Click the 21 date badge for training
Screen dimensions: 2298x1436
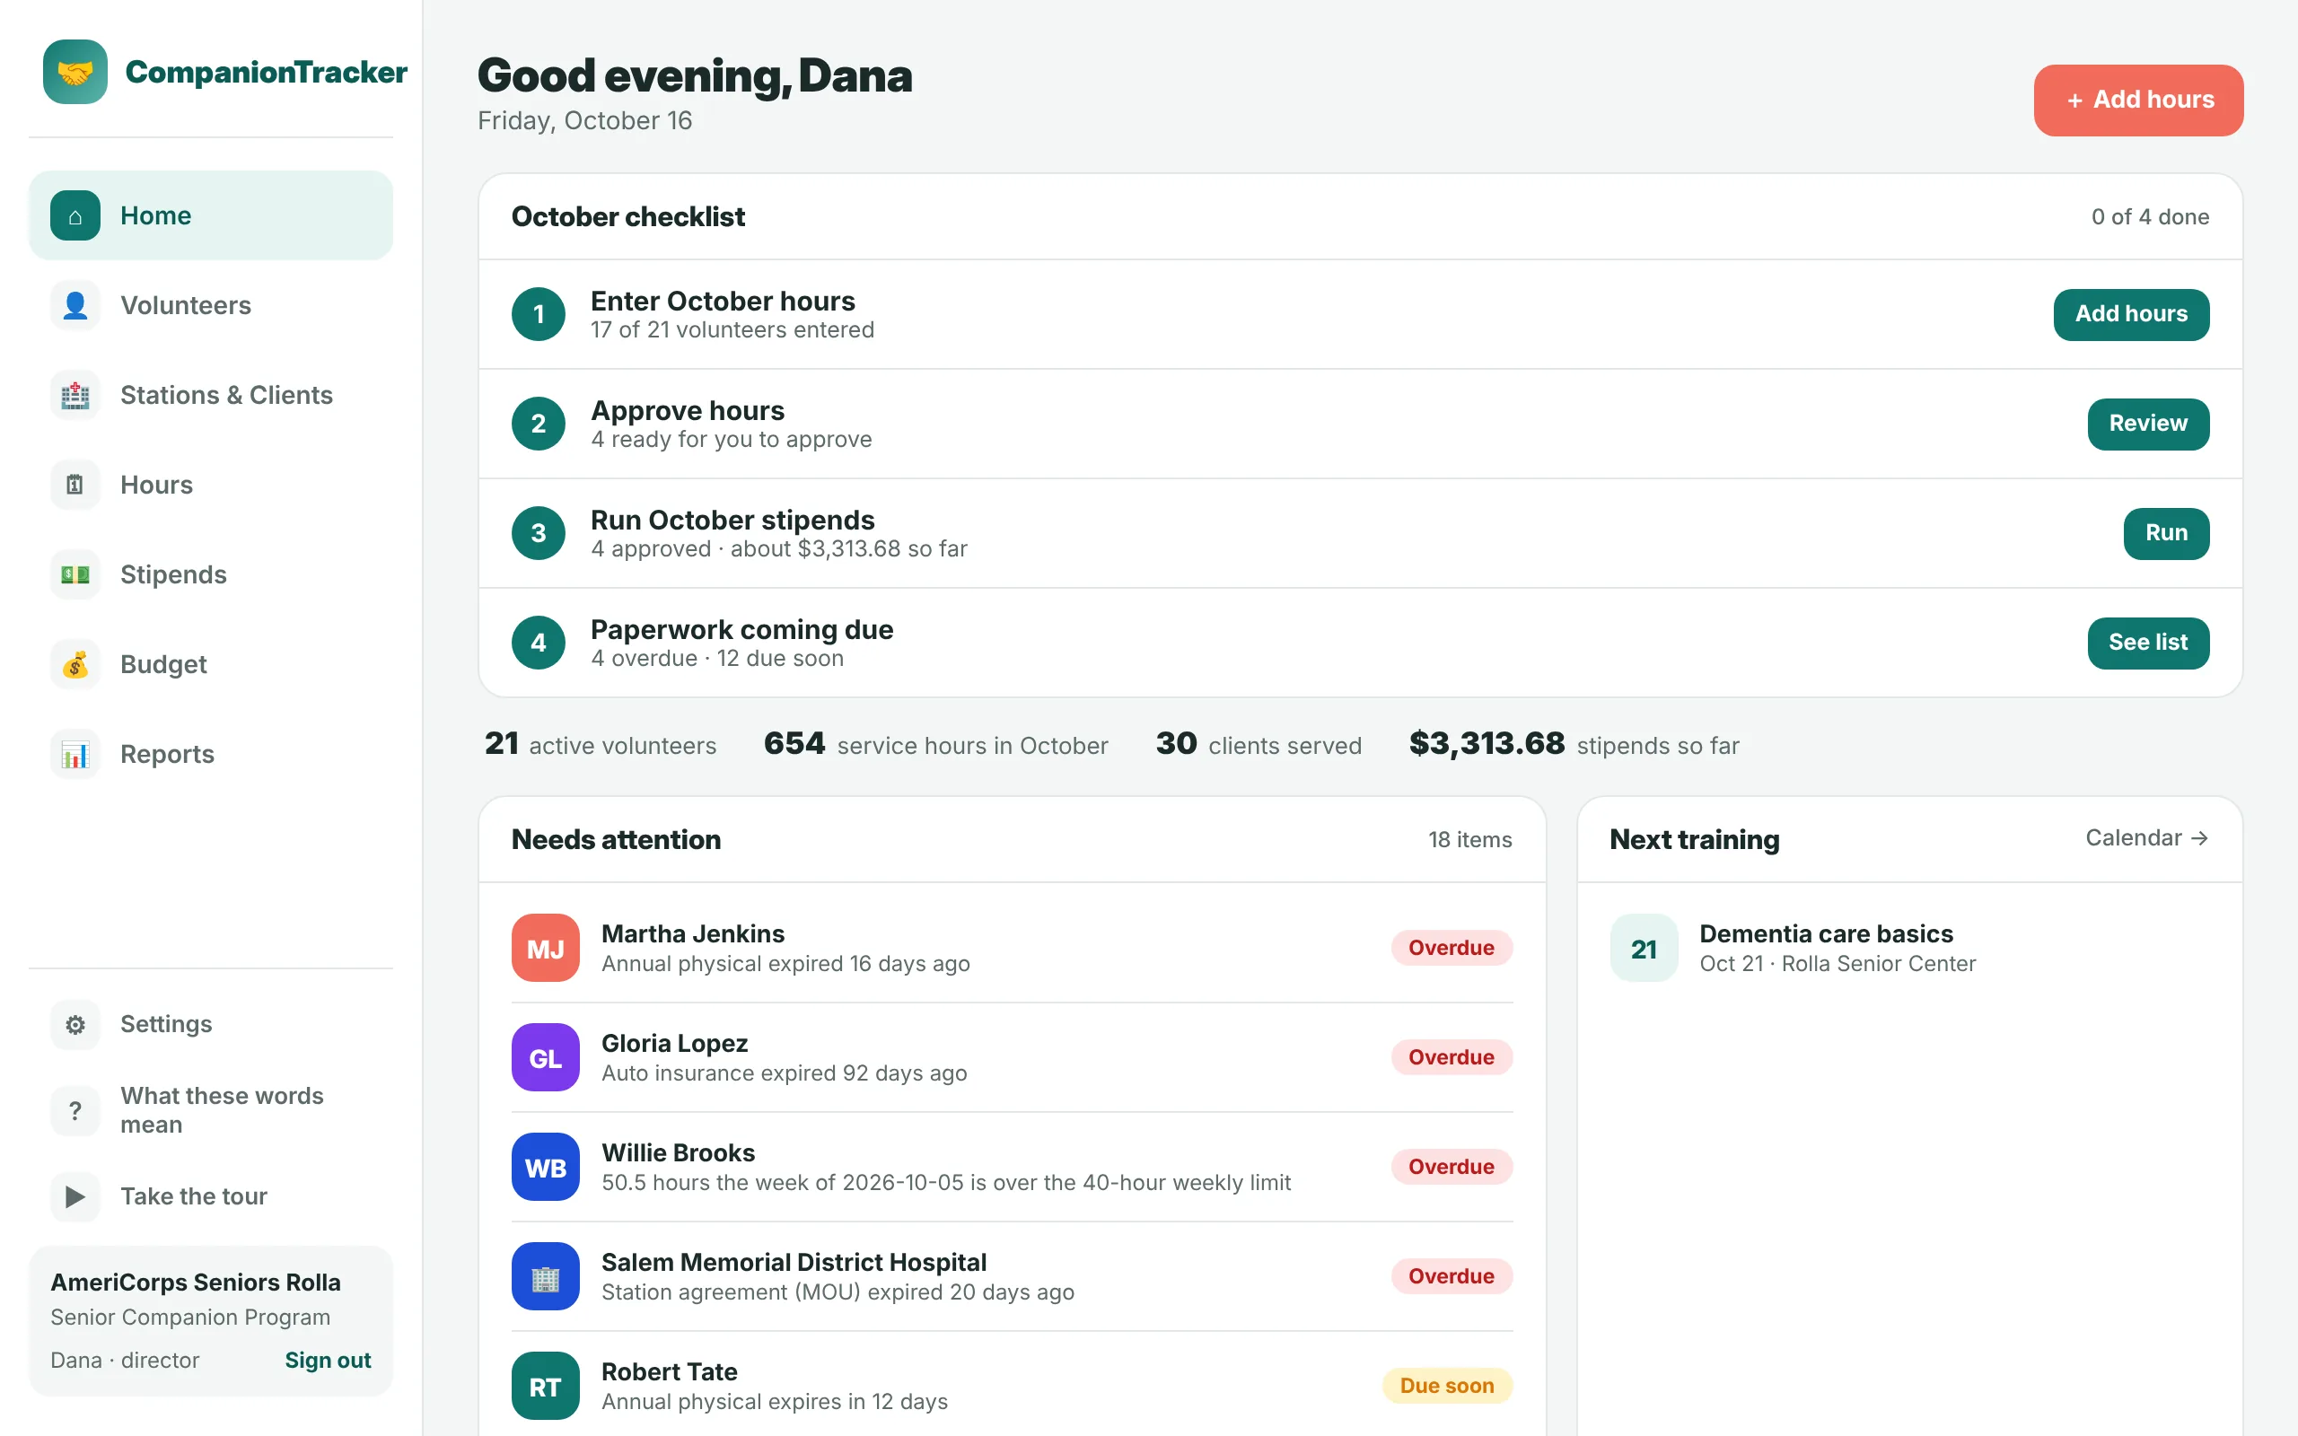tap(1644, 948)
